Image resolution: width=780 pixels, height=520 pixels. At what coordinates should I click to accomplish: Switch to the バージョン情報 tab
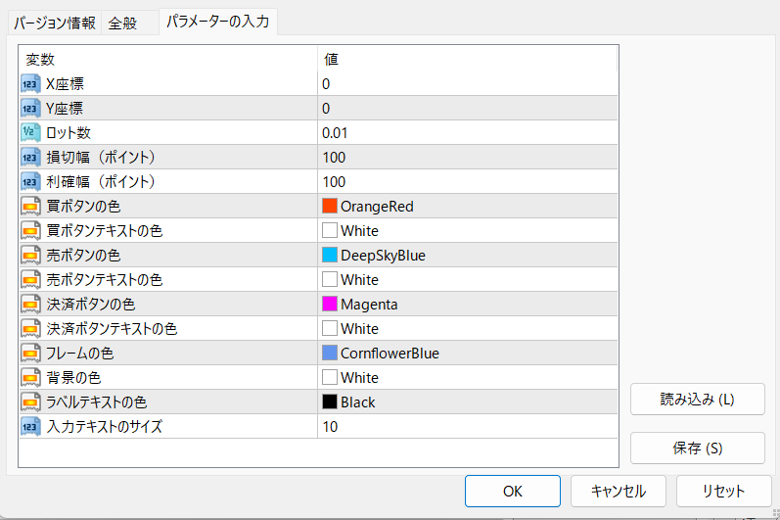pyautogui.click(x=55, y=23)
